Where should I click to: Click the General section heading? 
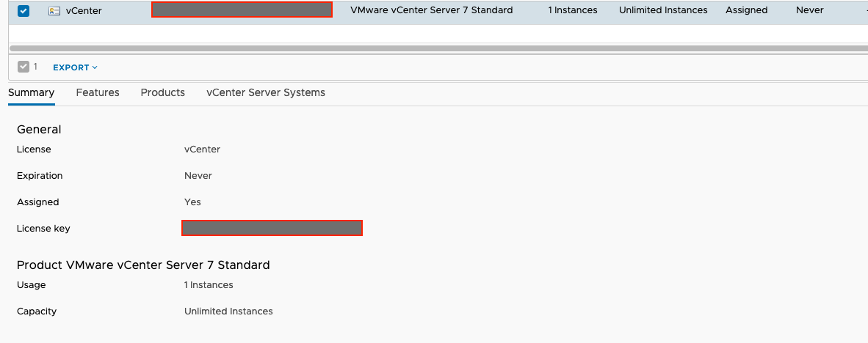[x=39, y=129]
